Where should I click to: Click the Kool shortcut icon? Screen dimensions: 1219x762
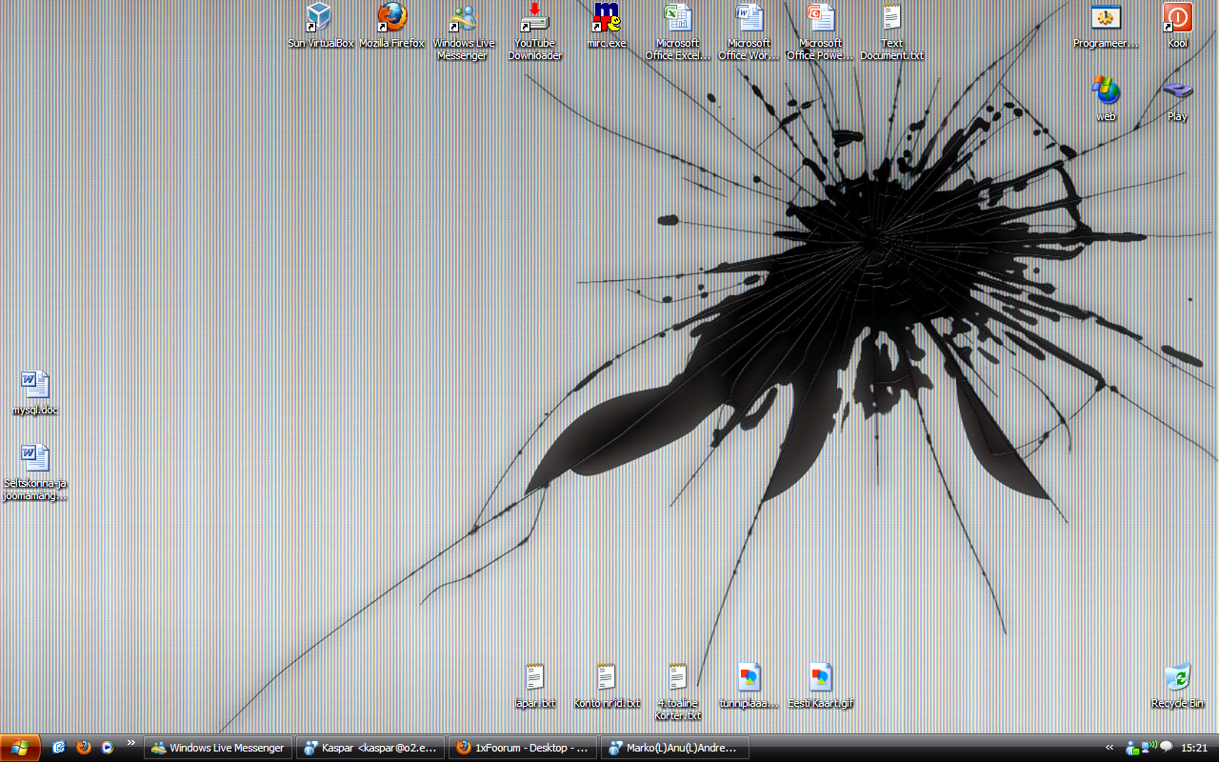click(x=1177, y=18)
